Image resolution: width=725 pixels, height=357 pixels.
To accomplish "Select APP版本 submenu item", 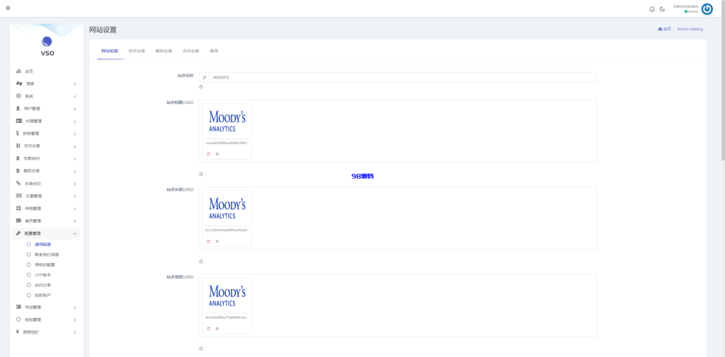I will [x=43, y=275].
